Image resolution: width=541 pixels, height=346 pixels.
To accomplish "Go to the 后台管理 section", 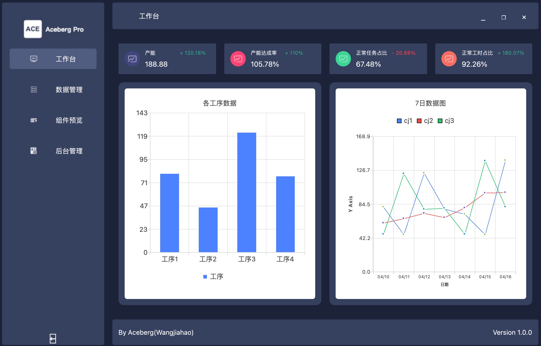I will (x=69, y=151).
